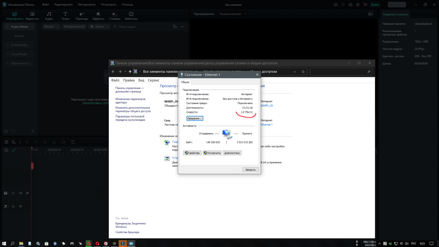Screen dimensions: 439x247
Task: Click the refresh icon beside the address bar
Action: point(303,72)
